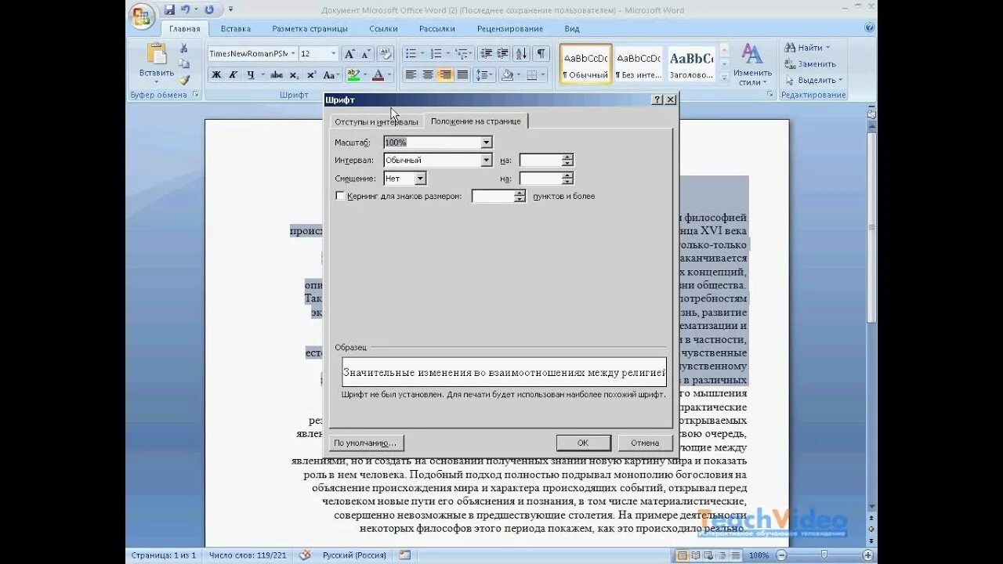Viewport: 1003px width, 564px height.
Task: Click zoom in plus button
Action: (x=869, y=555)
